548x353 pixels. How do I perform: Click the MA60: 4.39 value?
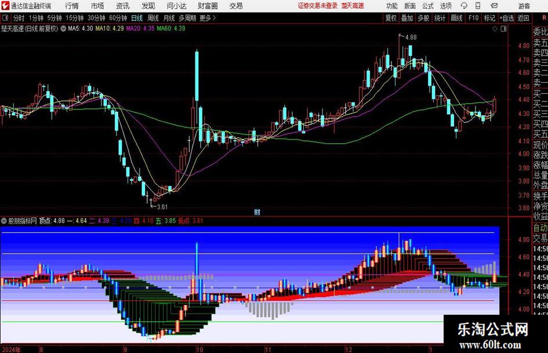point(171,28)
